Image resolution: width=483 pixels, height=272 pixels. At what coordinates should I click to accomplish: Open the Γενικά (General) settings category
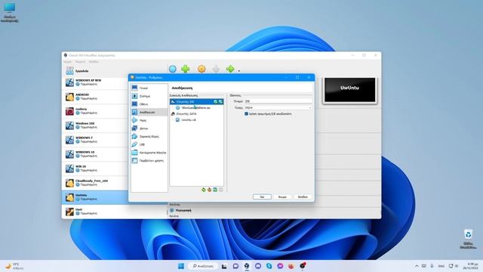(x=149, y=88)
